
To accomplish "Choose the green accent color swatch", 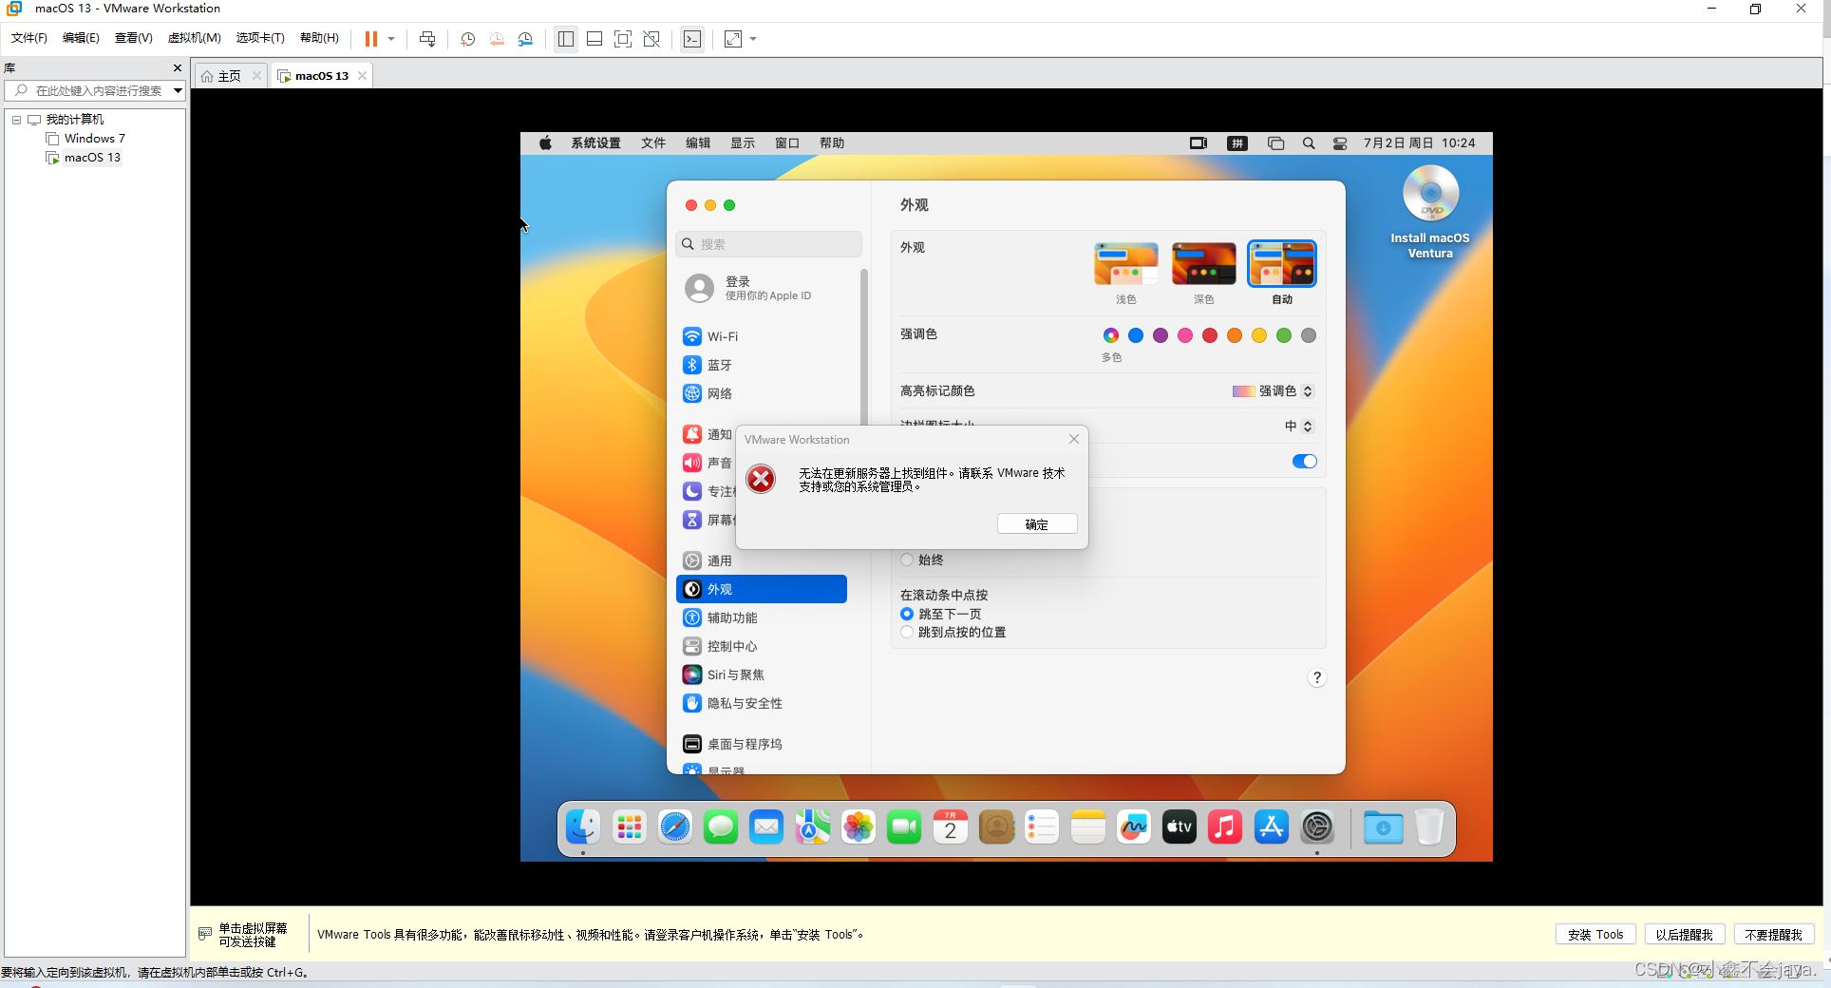I will click(x=1284, y=335).
